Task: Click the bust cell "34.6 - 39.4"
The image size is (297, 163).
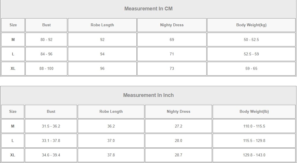Action: [x=51, y=155]
